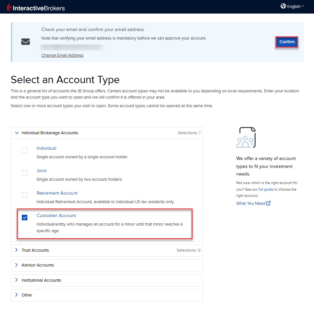The width and height of the screenshot is (314, 314).
Task: Check the Joint account checkbox
Action: [x=25, y=173]
